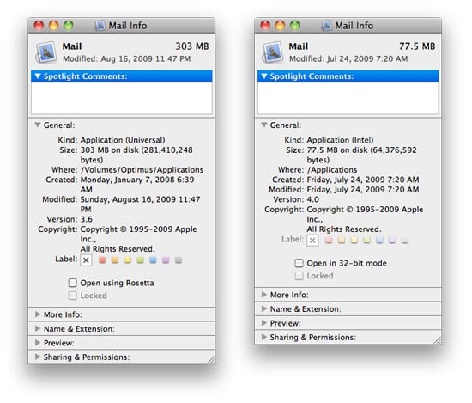Viewport: 472px width, 403px height.
Task: Enable Open using Rosetta checkbox
Action: pos(73,283)
